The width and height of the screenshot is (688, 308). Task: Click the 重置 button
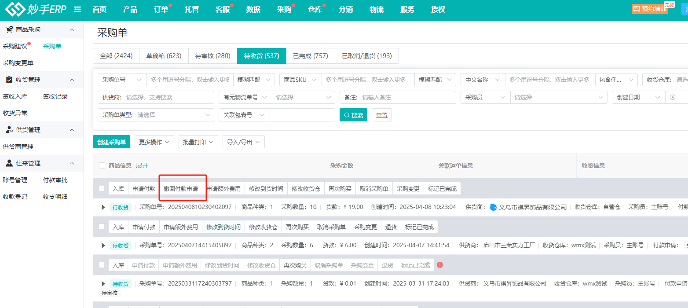pos(382,115)
